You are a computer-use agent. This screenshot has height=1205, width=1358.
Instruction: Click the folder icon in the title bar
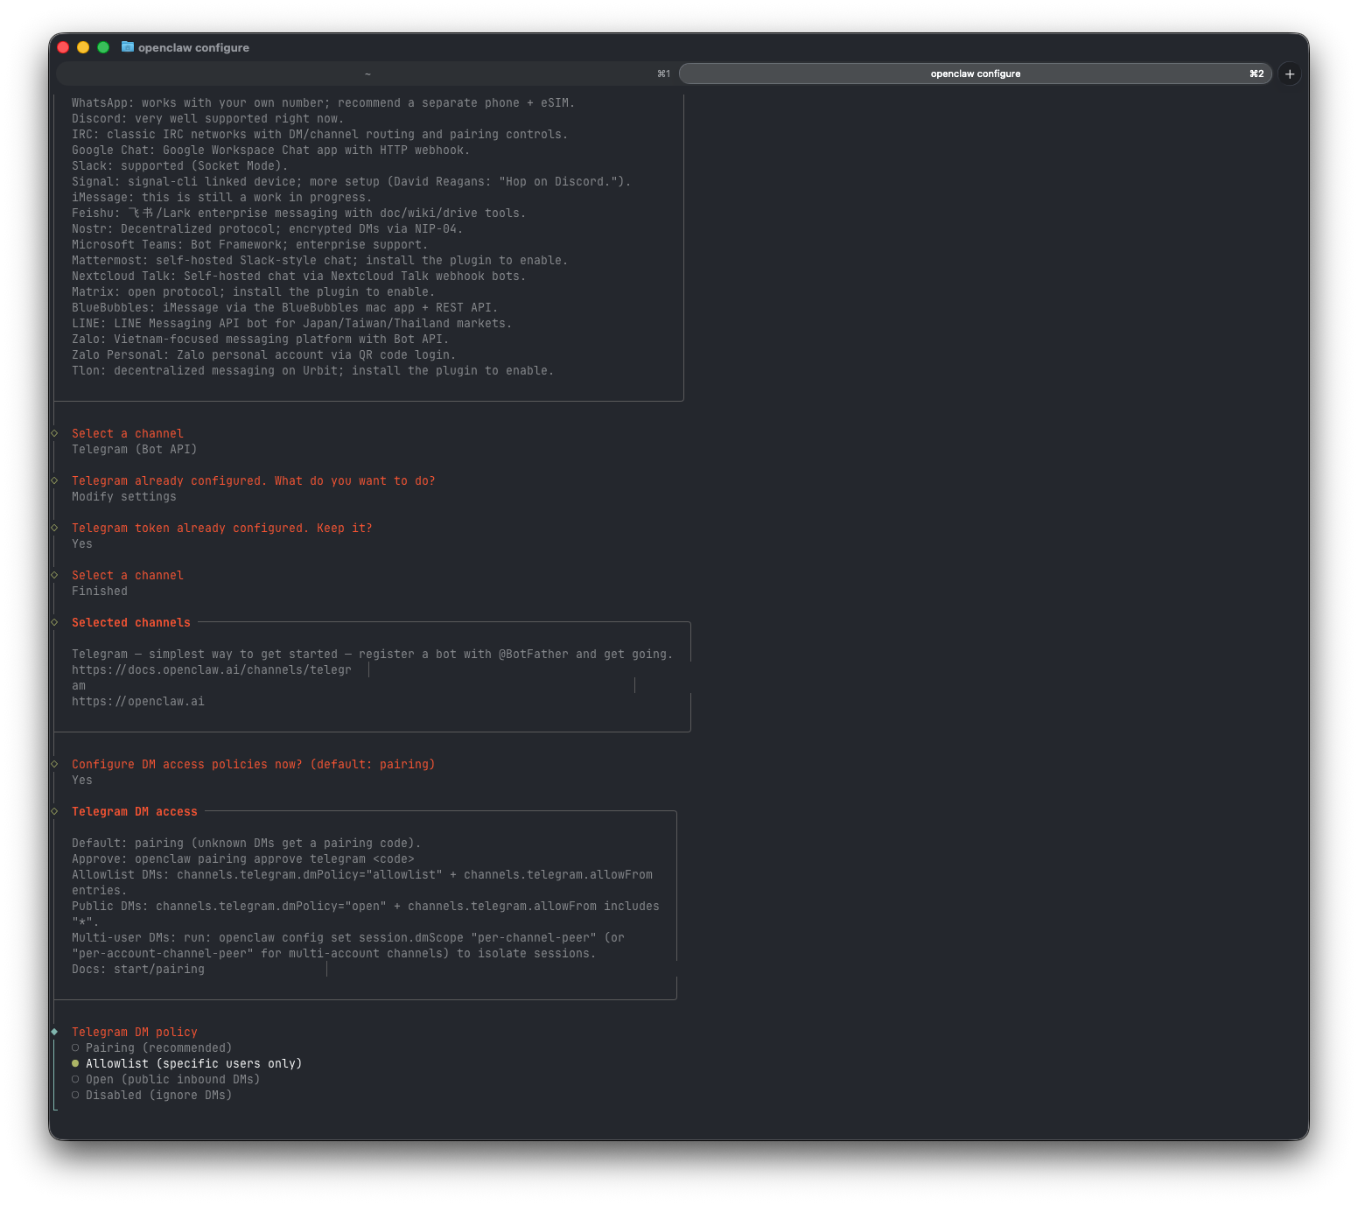(128, 47)
